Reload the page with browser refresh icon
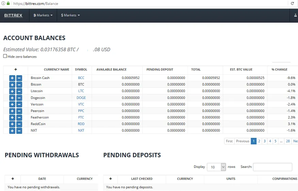Image resolution: width=298 pixels, height=191 pixels. point(292,3)
